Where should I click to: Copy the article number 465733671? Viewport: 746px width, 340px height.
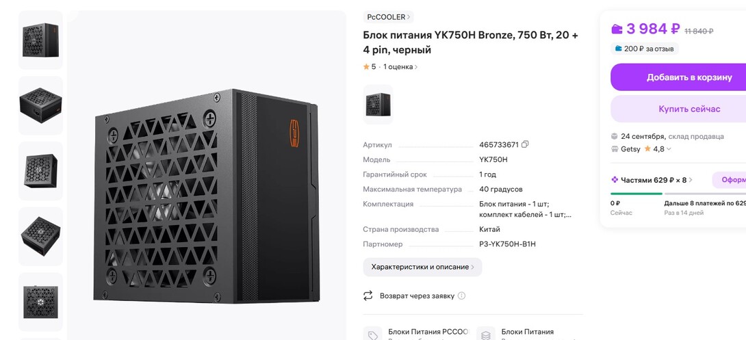525,144
